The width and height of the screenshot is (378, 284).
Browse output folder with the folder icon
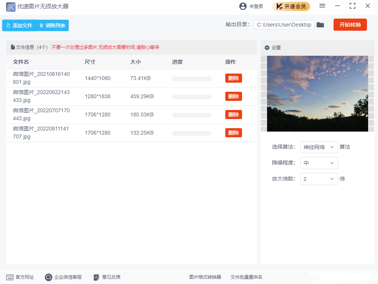(x=320, y=24)
